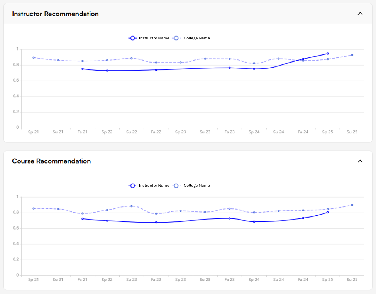This screenshot has width=376, height=294.
Task: Click the Sp 21 axis label on top chart
Action: pos(33,132)
